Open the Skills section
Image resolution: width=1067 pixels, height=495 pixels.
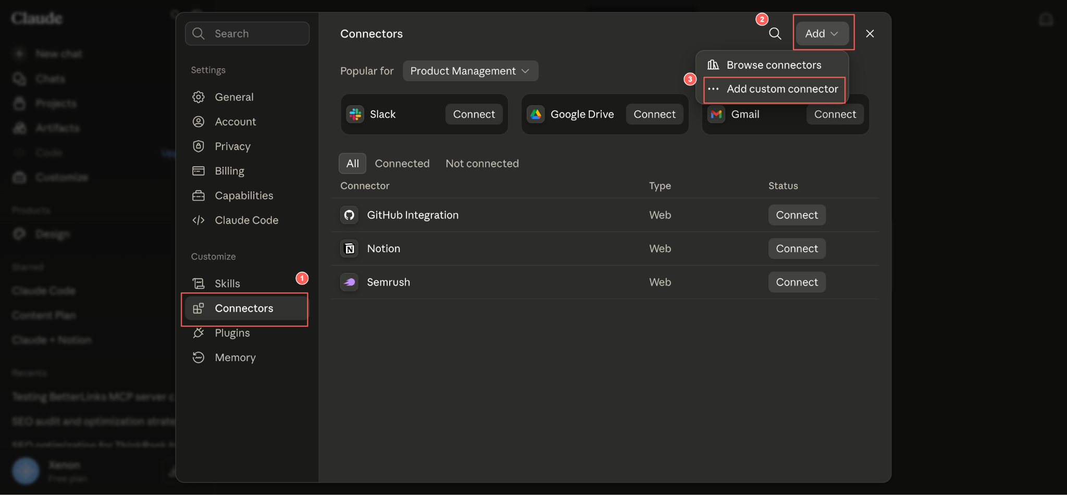click(x=246, y=283)
